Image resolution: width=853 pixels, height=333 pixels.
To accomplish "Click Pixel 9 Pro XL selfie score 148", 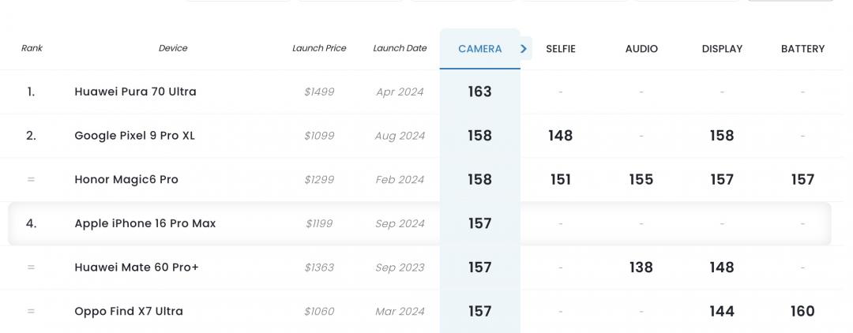I will tap(560, 136).
